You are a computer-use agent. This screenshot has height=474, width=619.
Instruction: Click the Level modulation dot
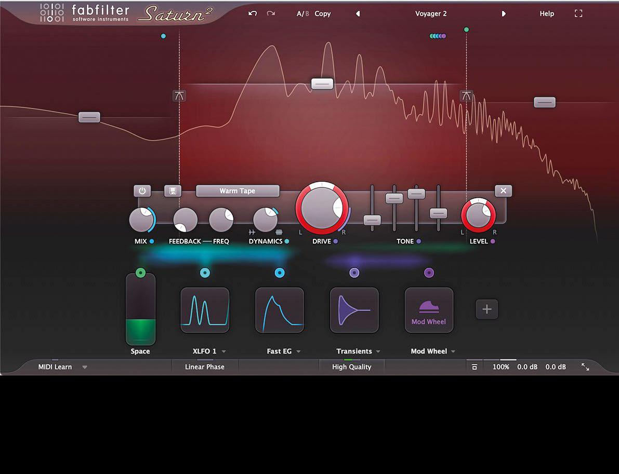point(493,241)
